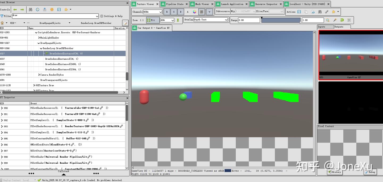Open the Channels RGBA dropdown

(152, 12)
